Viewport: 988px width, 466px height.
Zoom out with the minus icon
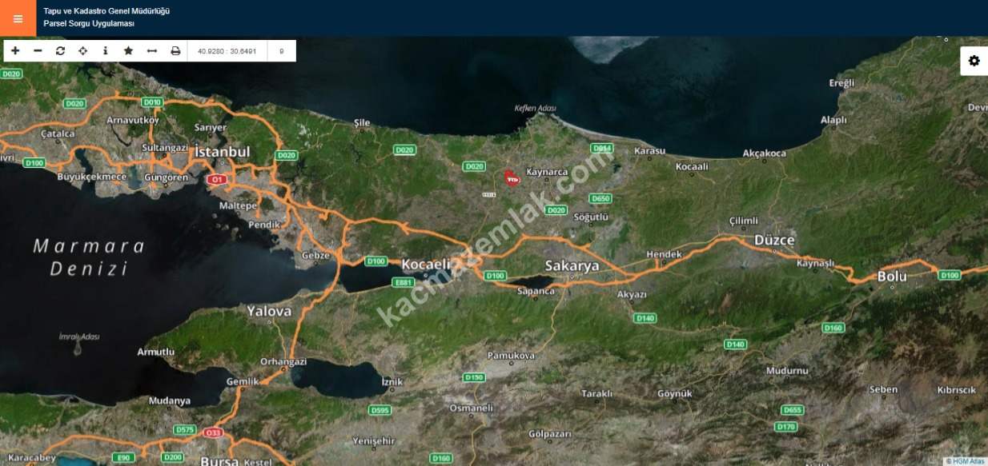[38, 50]
